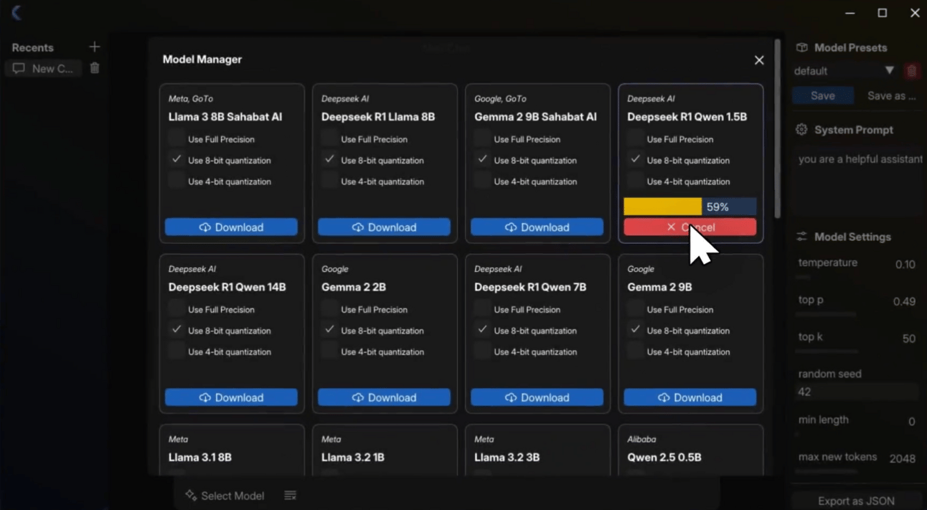Click Save as ... preset button
The image size is (927, 510).
891,95
